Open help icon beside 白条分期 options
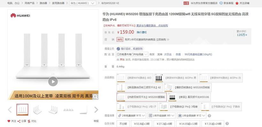 point(227,124)
